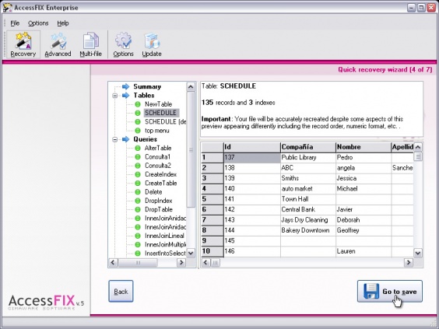Screen dimensions: 439x329
Task: Click the green dot beside DropTable
Action: click(x=138, y=209)
